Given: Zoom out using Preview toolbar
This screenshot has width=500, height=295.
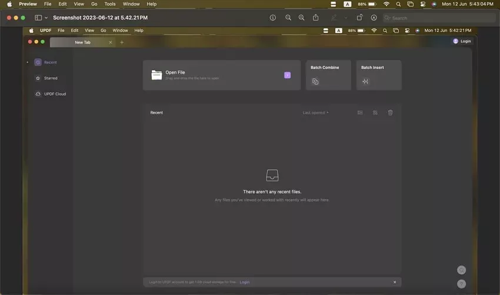Looking at the screenshot, I should point(288,18).
